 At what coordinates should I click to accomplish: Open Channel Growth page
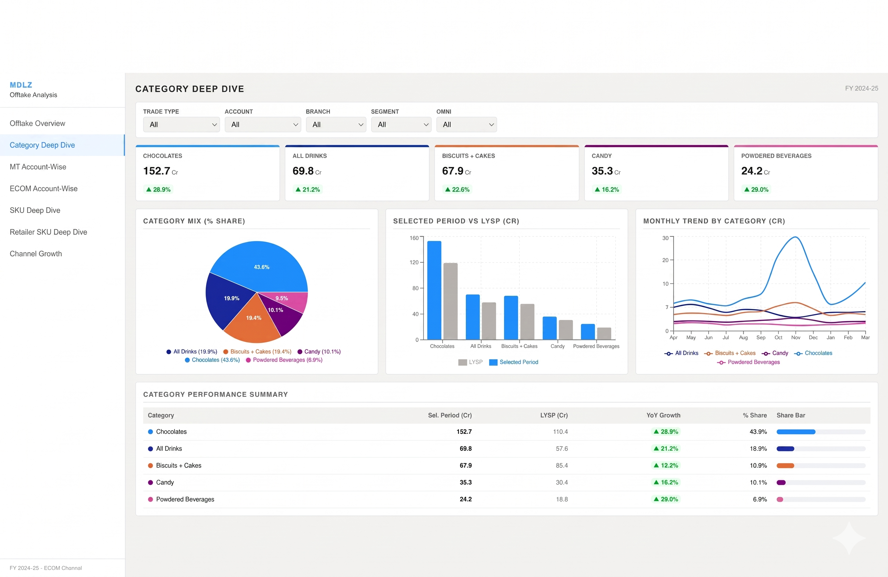coord(62,253)
